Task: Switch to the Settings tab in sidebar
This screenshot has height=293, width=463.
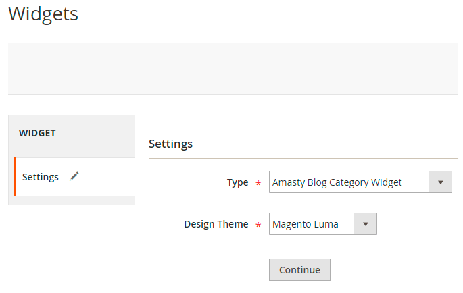Action: (41, 177)
